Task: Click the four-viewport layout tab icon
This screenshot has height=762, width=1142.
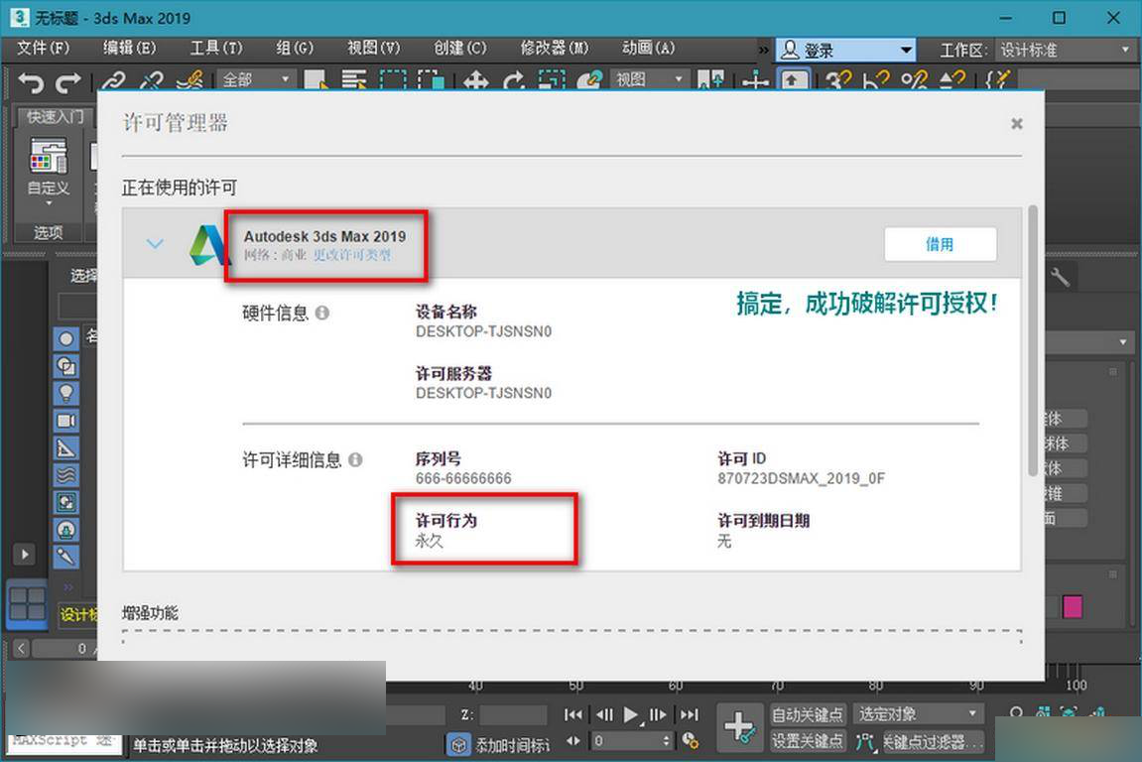Action: (28, 604)
